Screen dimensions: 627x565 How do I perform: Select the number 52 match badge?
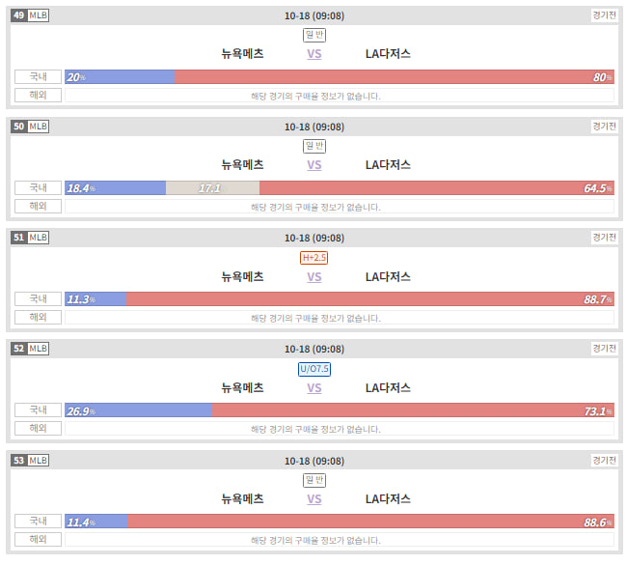tap(18, 349)
